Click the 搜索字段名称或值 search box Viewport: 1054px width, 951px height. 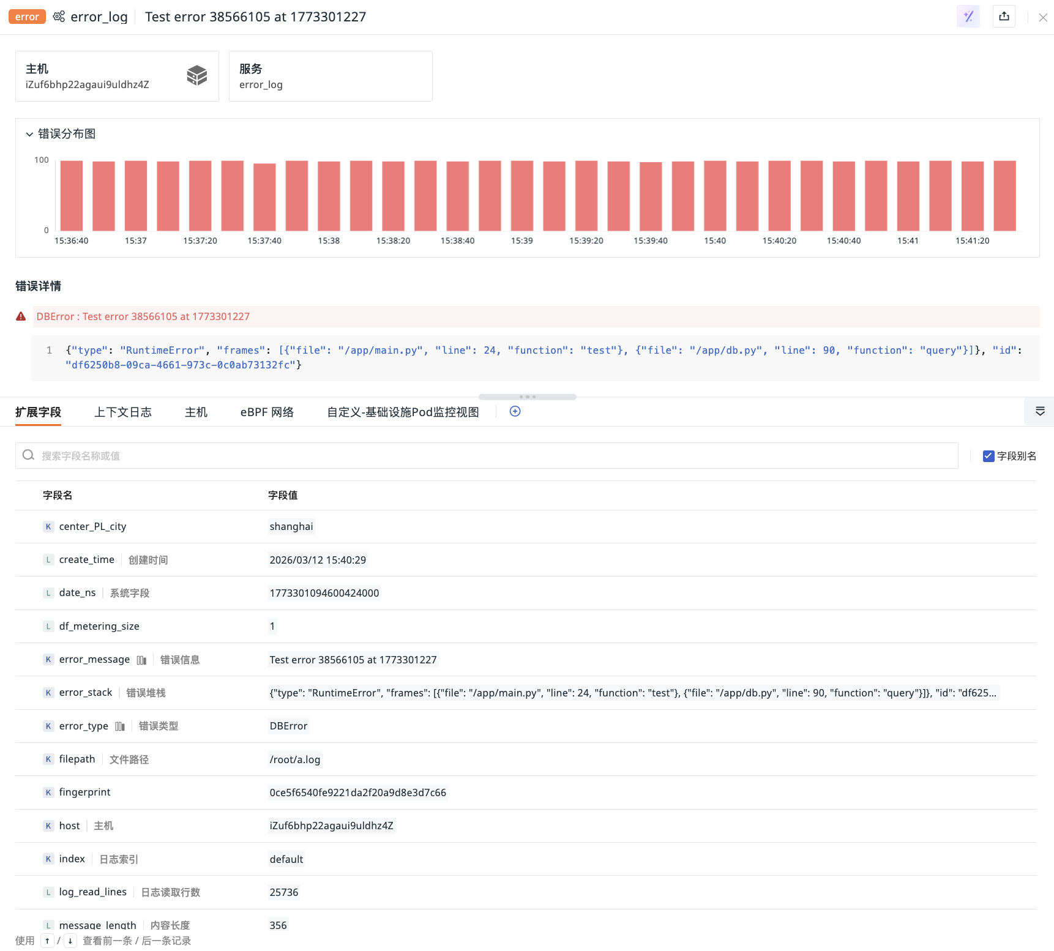487,456
